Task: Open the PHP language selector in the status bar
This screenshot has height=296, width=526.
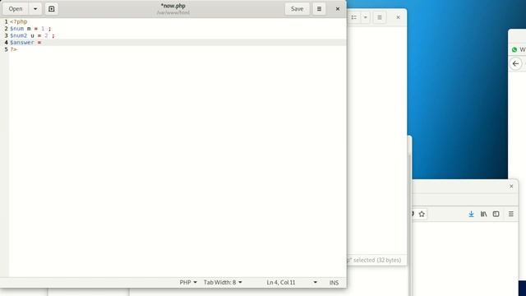Action: point(188,283)
